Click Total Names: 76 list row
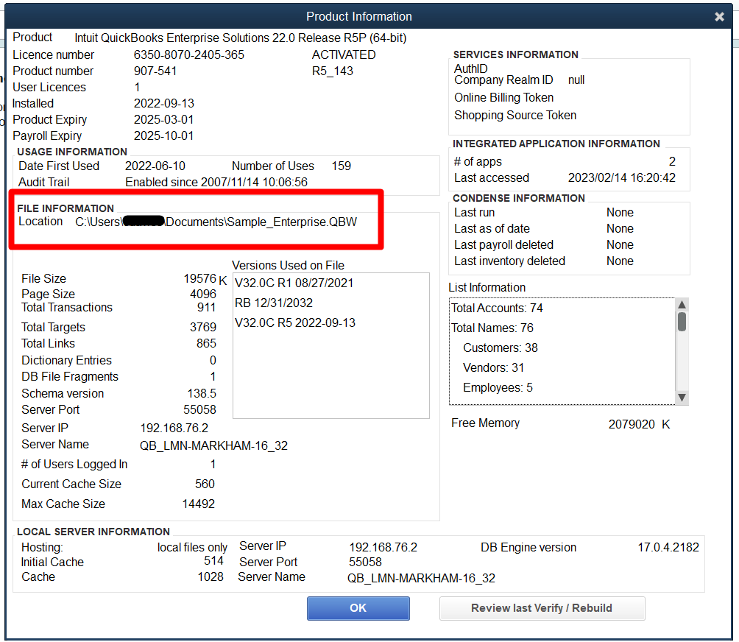Image resolution: width=739 pixels, height=642 pixels. (x=492, y=328)
